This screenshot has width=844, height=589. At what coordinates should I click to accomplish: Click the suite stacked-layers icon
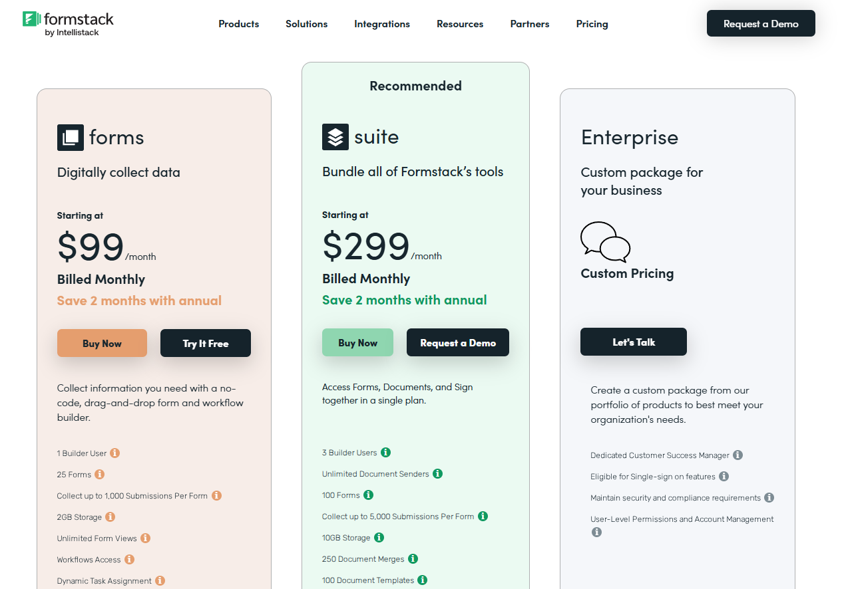(x=335, y=137)
